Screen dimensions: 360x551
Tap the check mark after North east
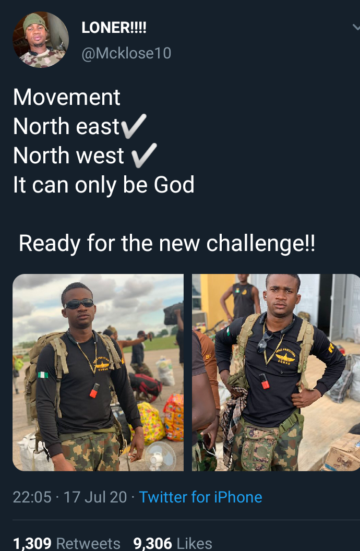(x=134, y=126)
